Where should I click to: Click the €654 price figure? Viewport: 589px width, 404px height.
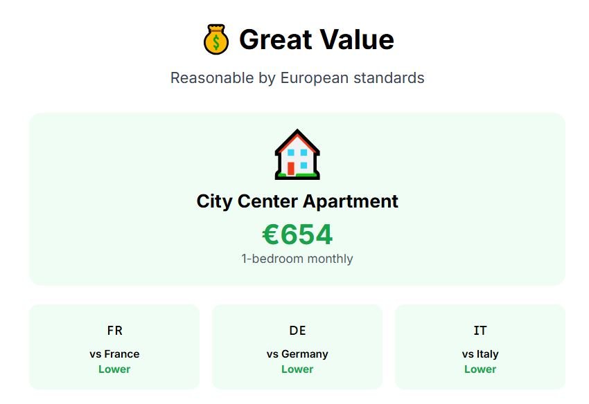(297, 235)
